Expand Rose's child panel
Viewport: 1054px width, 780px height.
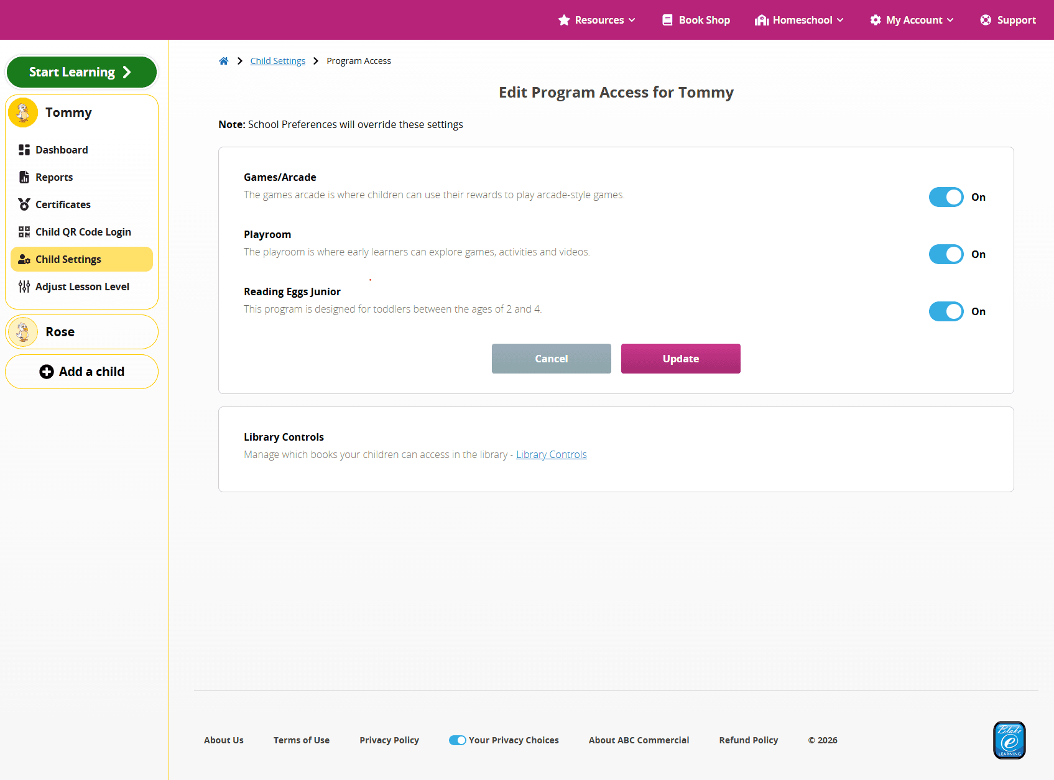pyautogui.click(x=81, y=332)
